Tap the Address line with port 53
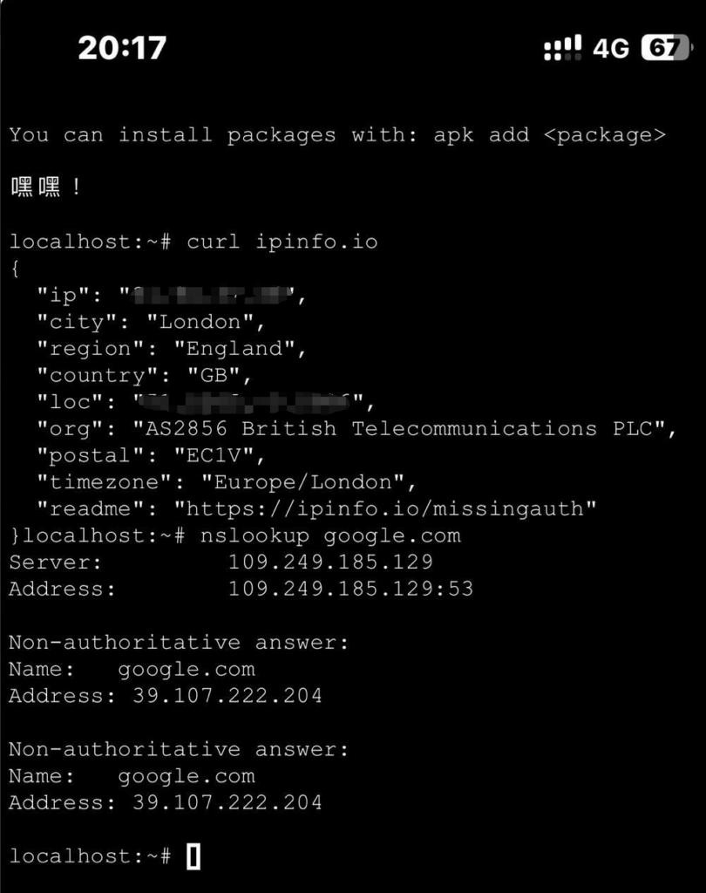This screenshot has height=893, width=706. click(x=241, y=590)
